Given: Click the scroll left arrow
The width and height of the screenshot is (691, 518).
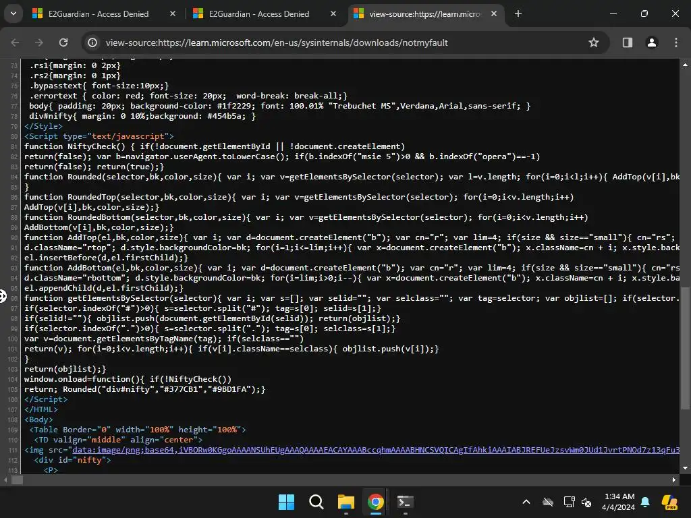Looking at the screenshot, I should pyautogui.click(x=5, y=480).
